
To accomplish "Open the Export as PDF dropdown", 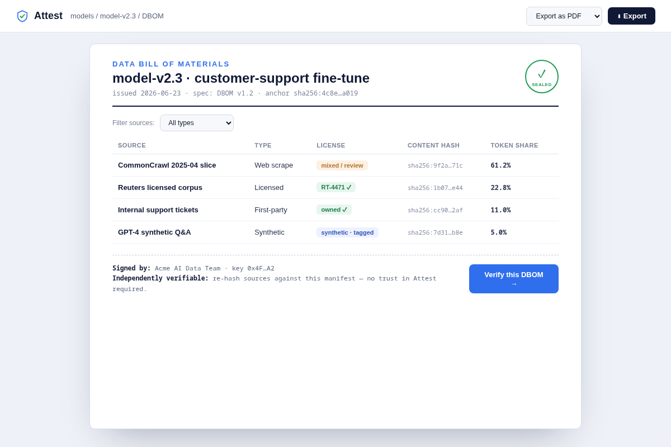I will coord(564,16).
